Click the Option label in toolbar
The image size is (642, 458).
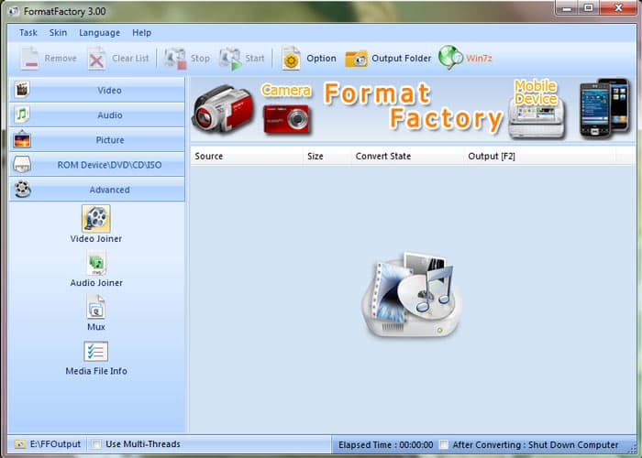click(x=321, y=59)
